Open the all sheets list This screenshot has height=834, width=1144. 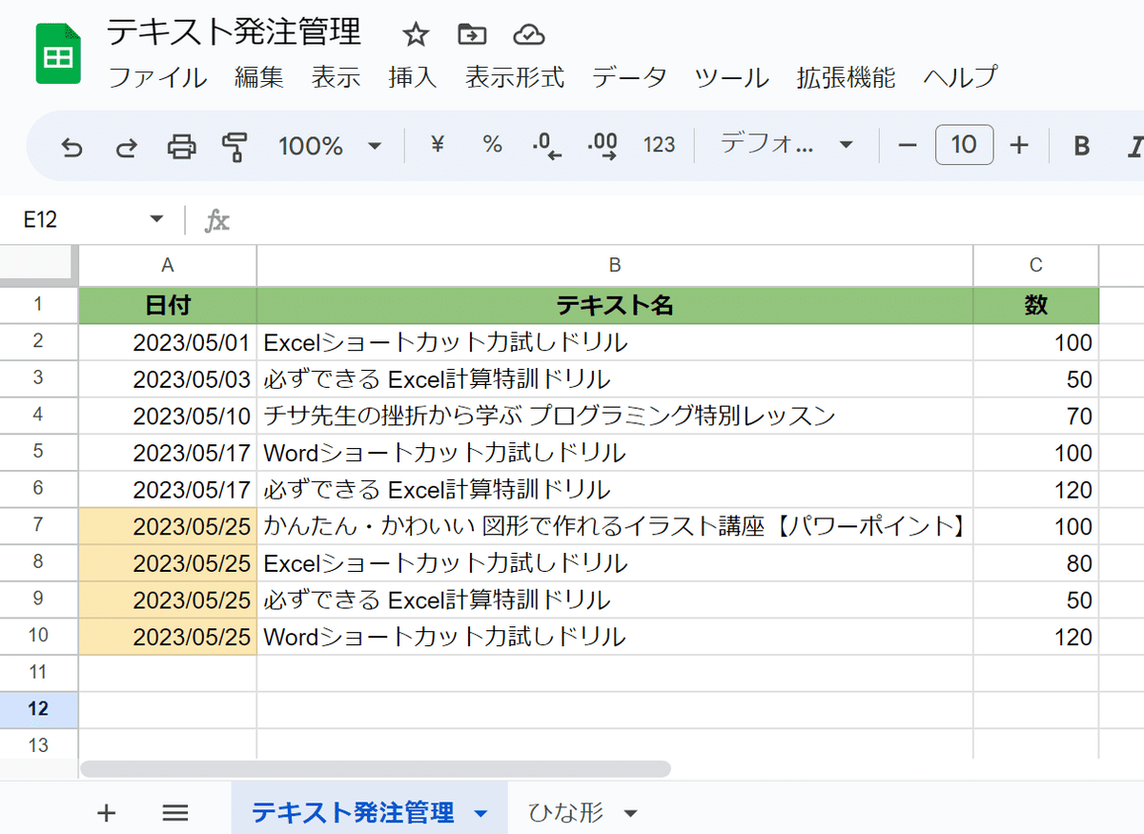[175, 813]
